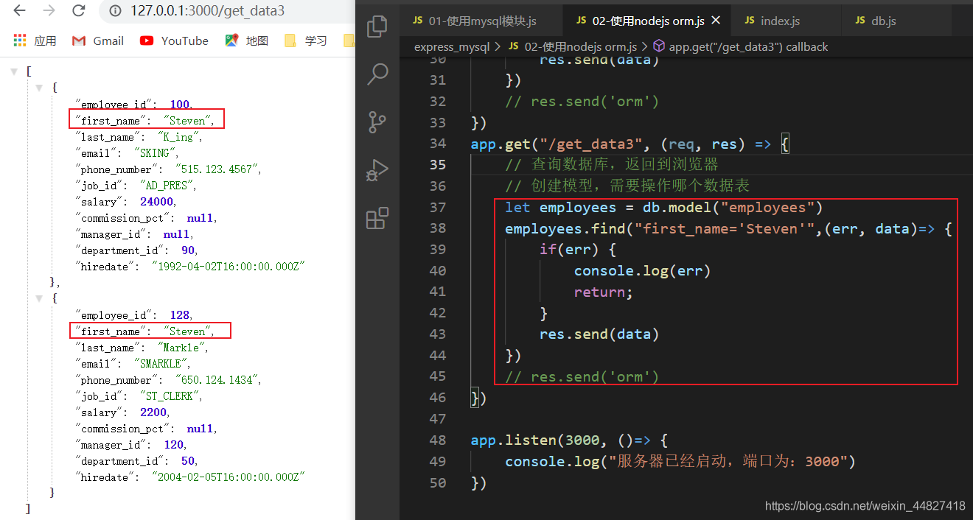973x520 pixels.
Task: Open the Extensions panel icon
Action: (x=377, y=218)
